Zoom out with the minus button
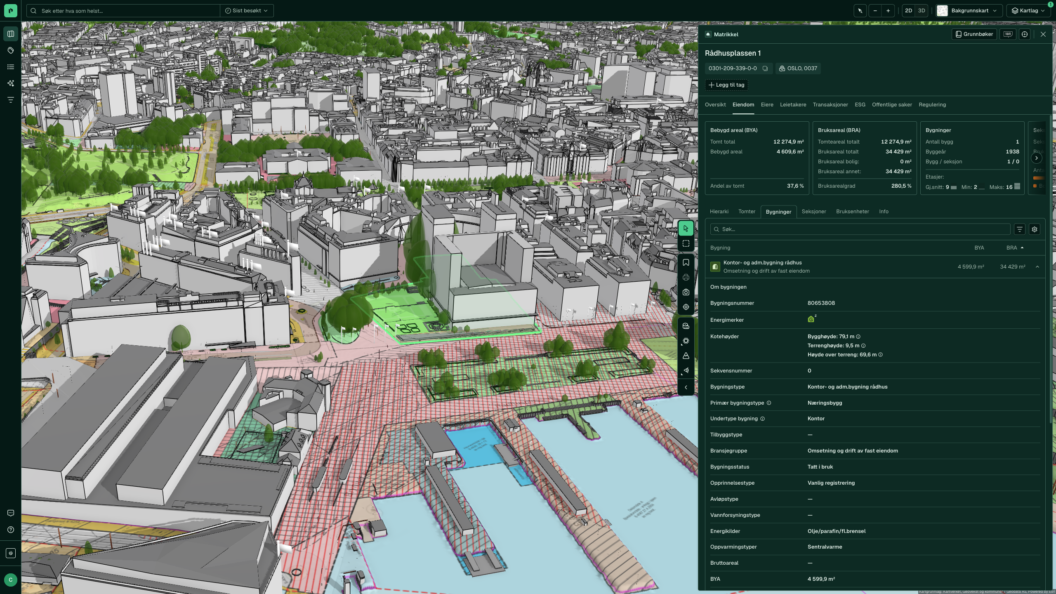Image resolution: width=1056 pixels, height=594 pixels. click(875, 11)
